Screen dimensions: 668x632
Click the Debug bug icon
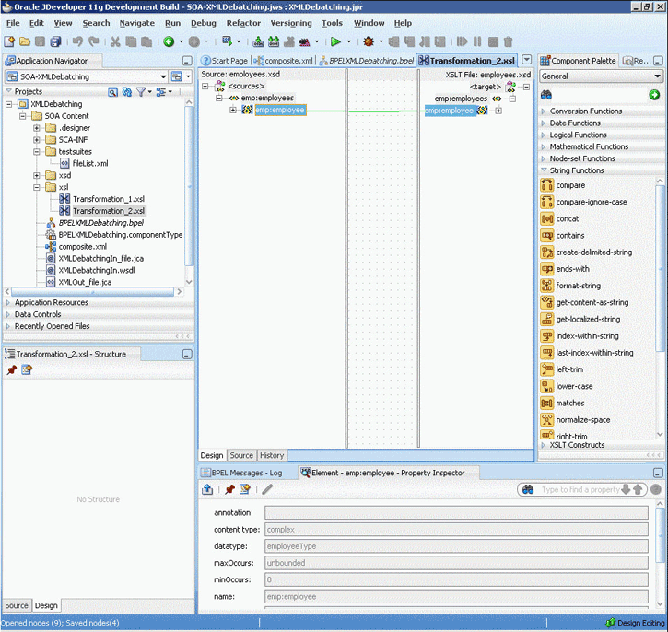(x=369, y=41)
